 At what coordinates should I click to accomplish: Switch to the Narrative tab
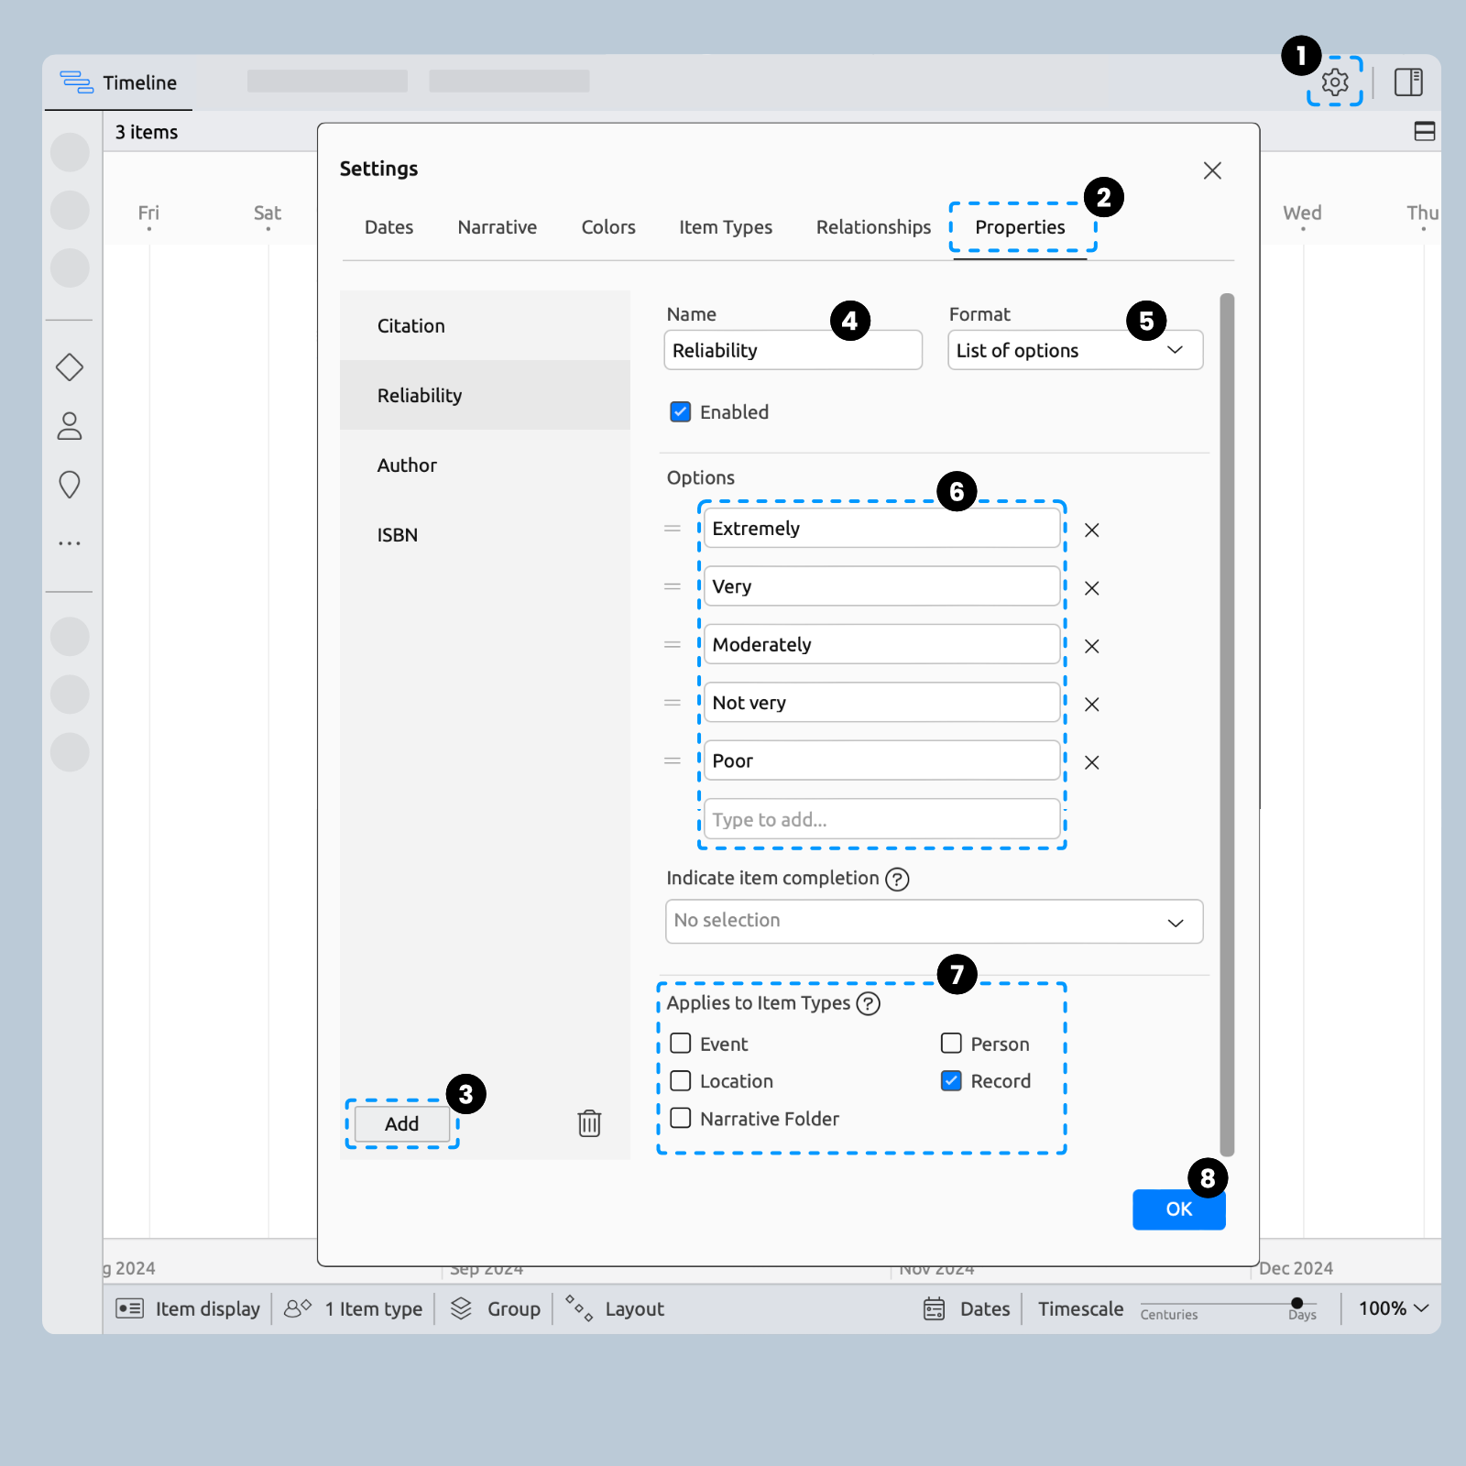498,227
